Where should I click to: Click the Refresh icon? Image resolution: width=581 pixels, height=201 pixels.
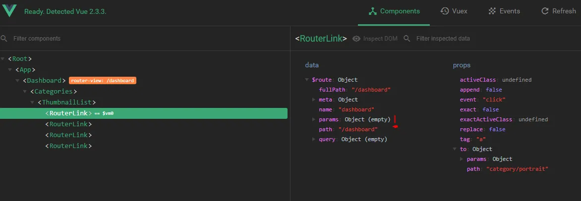pos(545,11)
